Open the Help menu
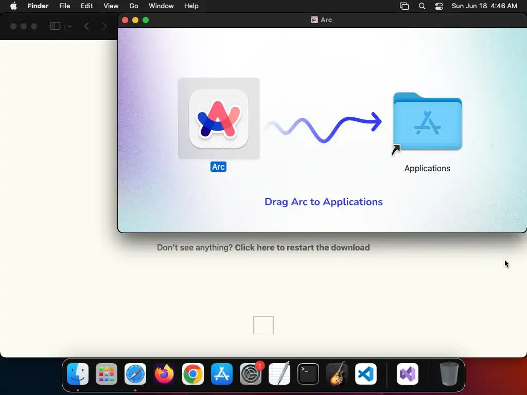The width and height of the screenshot is (527, 395). pos(191,6)
